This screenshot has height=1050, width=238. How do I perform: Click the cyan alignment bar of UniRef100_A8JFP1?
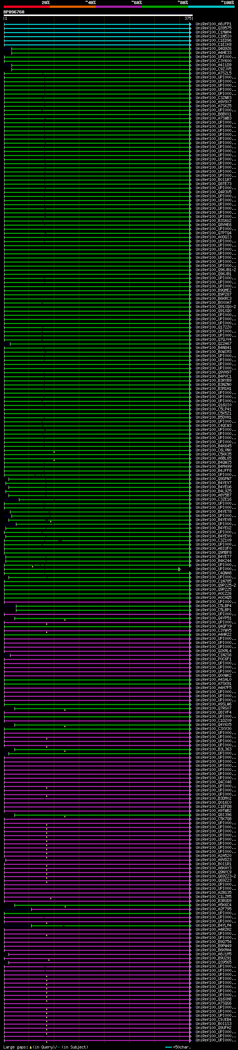(98, 24)
